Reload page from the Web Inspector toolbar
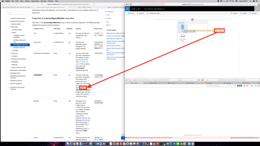This screenshot has height=146, width=260. [151, 80]
